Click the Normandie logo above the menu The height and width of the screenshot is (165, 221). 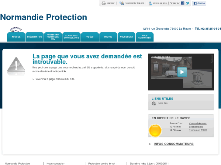click(16, 30)
